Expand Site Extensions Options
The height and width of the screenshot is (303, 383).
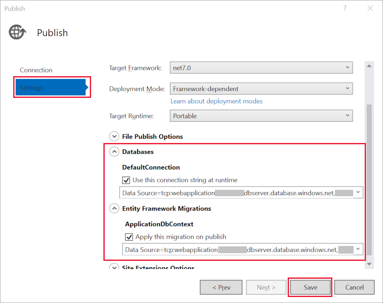[x=114, y=267]
